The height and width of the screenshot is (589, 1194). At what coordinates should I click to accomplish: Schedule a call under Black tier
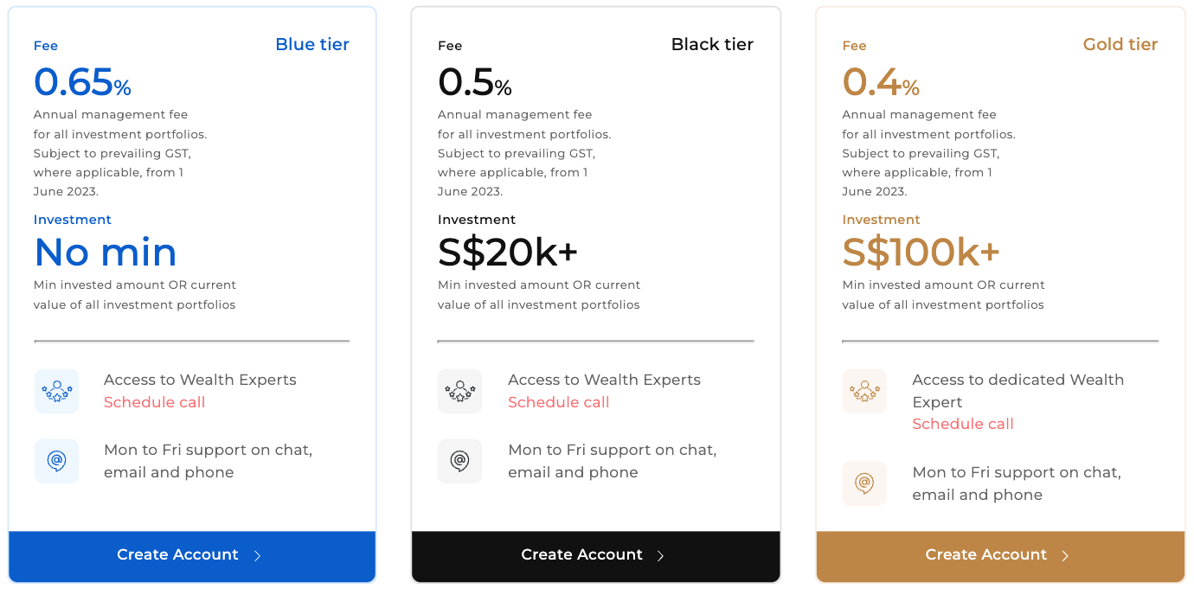coord(558,402)
